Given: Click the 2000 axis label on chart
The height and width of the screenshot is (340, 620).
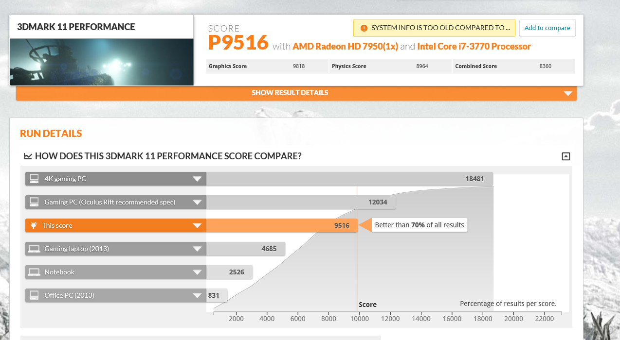Looking at the screenshot, I should click(x=236, y=319).
